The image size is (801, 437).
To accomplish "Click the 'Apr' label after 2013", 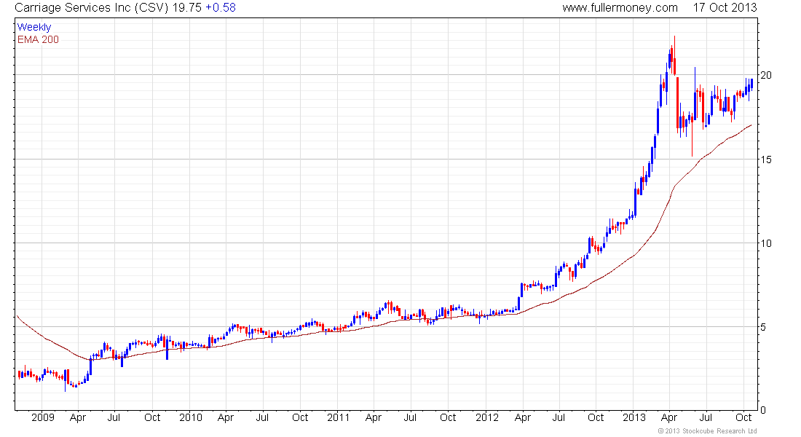I will [669, 418].
